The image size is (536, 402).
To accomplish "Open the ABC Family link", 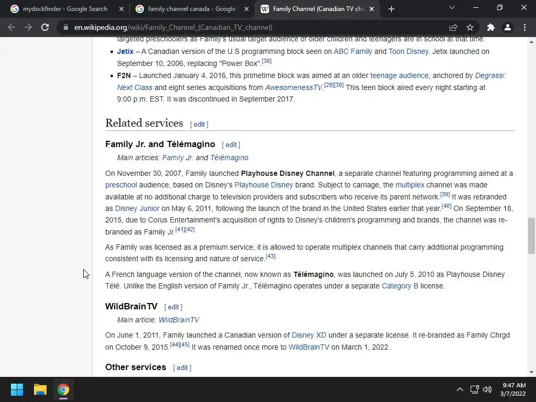I will click(353, 51).
